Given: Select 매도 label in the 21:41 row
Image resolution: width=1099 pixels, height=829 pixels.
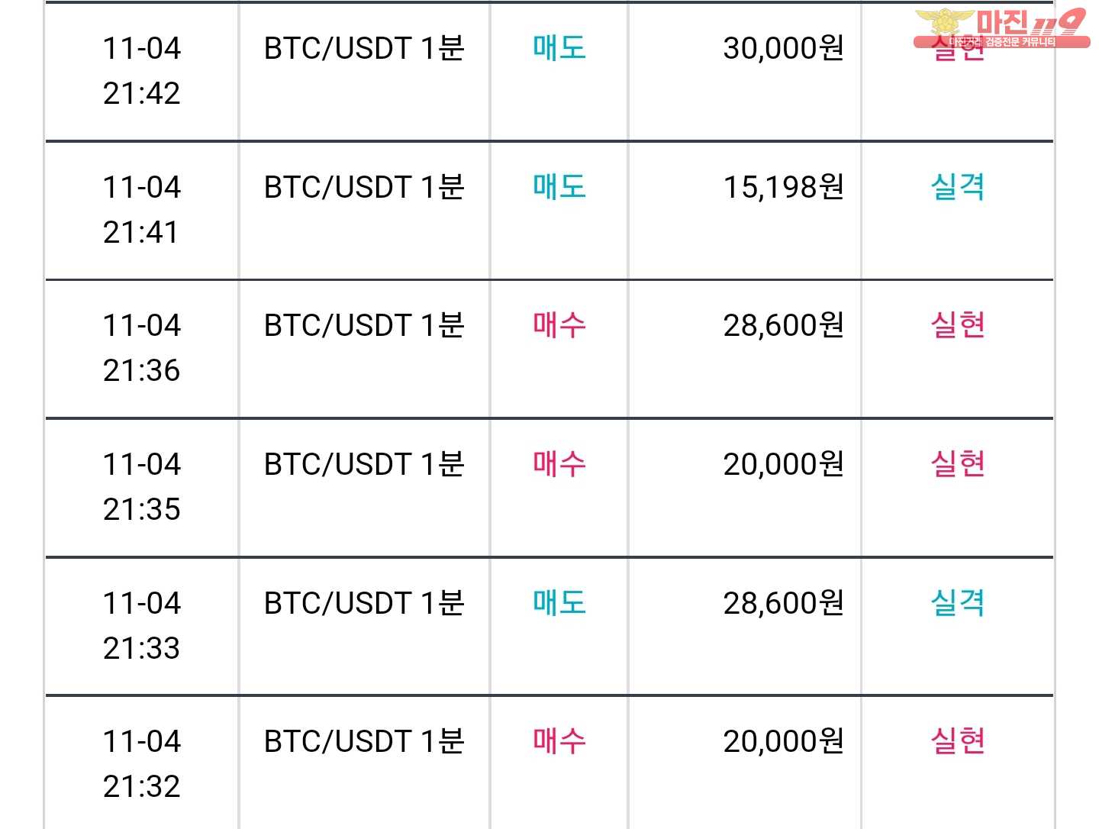Looking at the screenshot, I should pyautogui.click(x=559, y=187).
